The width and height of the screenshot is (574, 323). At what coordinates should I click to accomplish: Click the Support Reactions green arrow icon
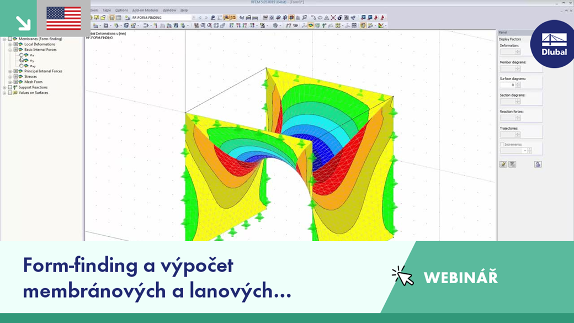click(15, 88)
